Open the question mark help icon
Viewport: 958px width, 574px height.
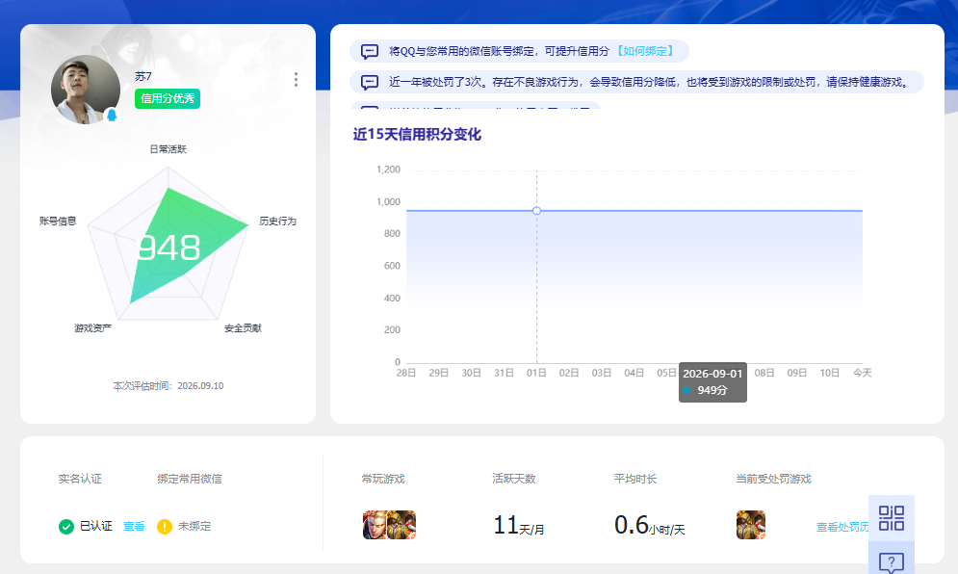coord(892,562)
